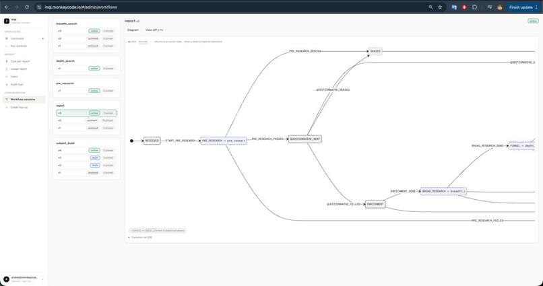The width and height of the screenshot is (543, 286).
Task: Select breadth_search v3 active version
Action: click(x=86, y=31)
